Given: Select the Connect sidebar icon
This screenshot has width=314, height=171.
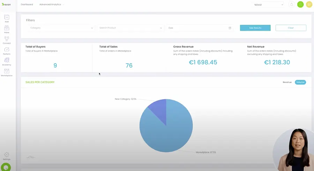Looking at the screenshot, I should coord(7,40).
